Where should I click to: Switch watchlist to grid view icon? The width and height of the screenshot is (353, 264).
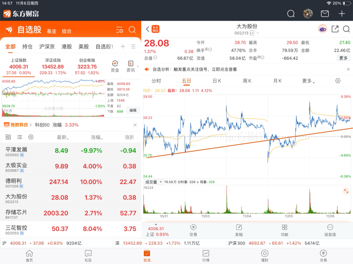click(8, 137)
